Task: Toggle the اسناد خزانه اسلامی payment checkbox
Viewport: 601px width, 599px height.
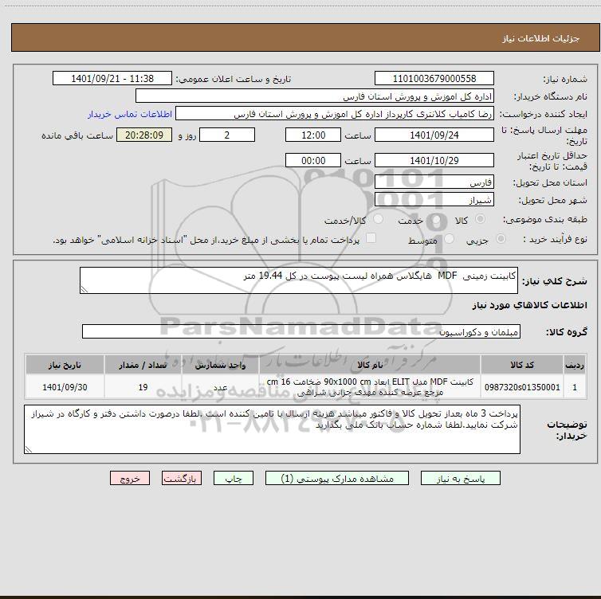Action: pos(371,238)
